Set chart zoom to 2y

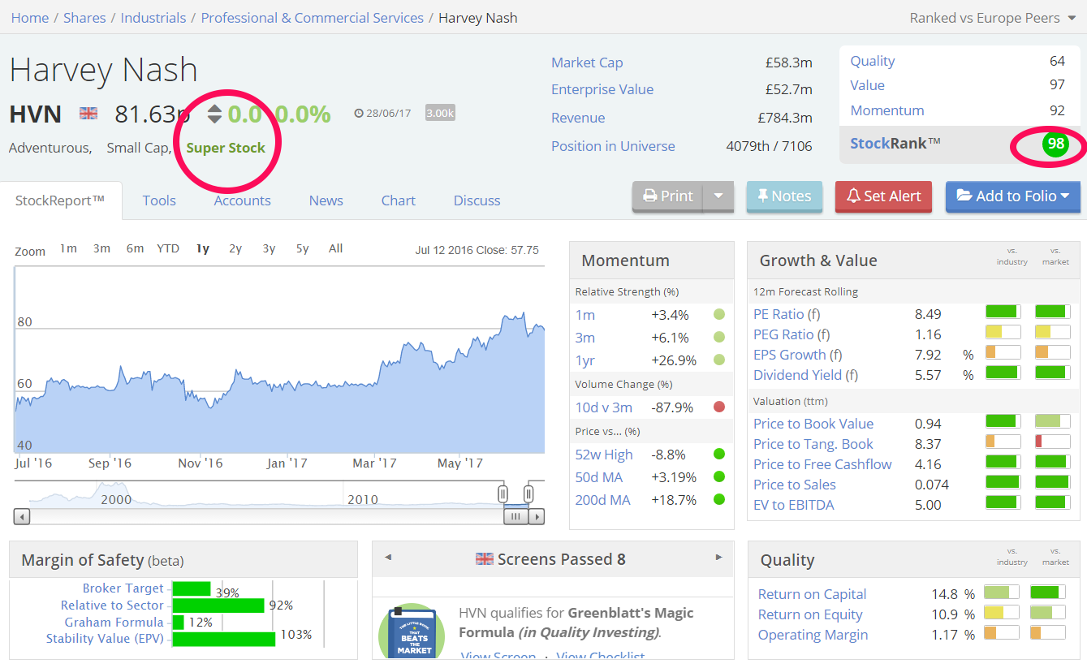click(235, 248)
